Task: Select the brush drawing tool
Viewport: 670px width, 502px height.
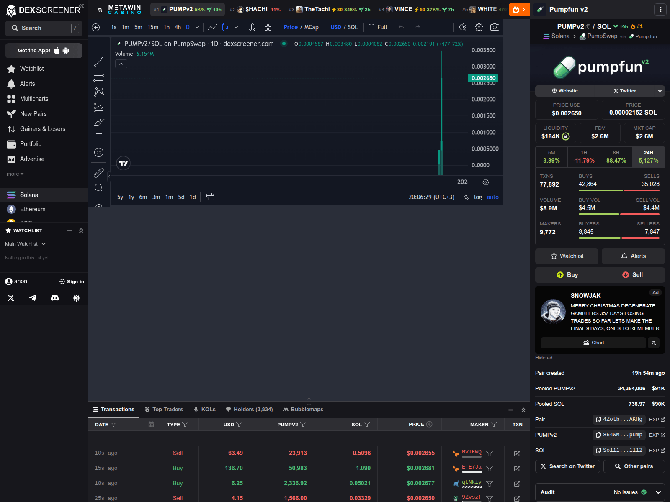Action: pyautogui.click(x=99, y=122)
